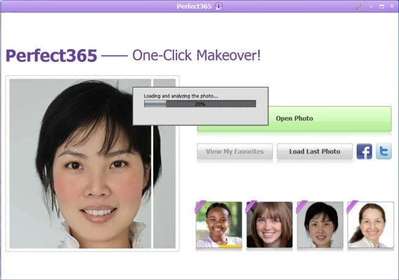Click the 'One-Click Makeover!' heading text

point(197,55)
